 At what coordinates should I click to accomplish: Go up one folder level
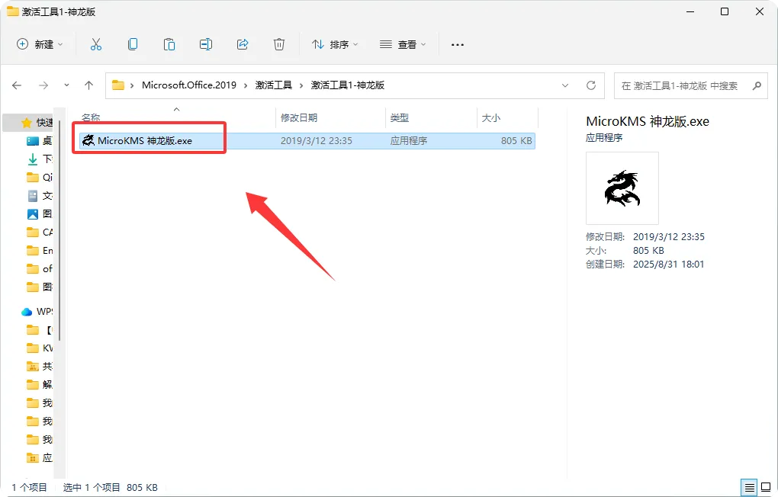[88, 85]
